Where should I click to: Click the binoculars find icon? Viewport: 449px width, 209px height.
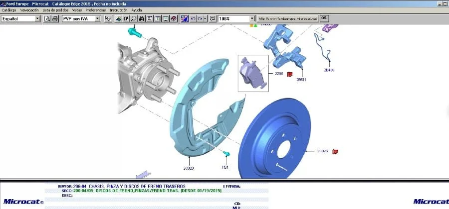pos(142,18)
